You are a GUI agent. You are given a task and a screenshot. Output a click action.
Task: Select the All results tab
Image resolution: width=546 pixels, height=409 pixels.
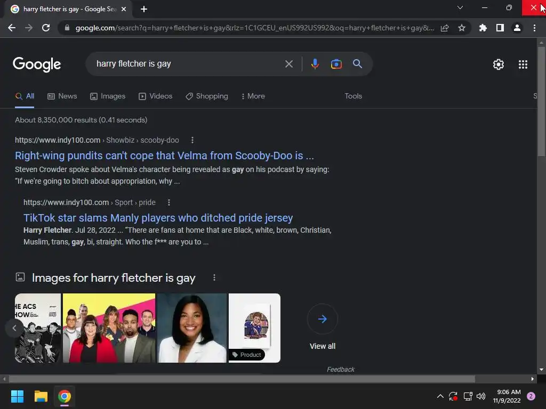pyautogui.click(x=25, y=96)
